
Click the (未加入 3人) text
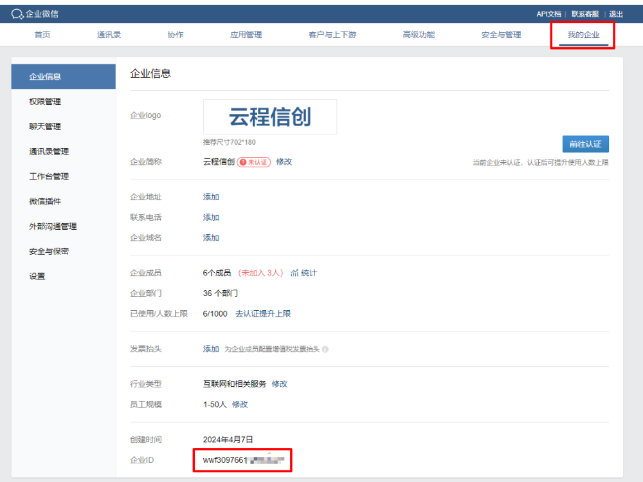260,273
